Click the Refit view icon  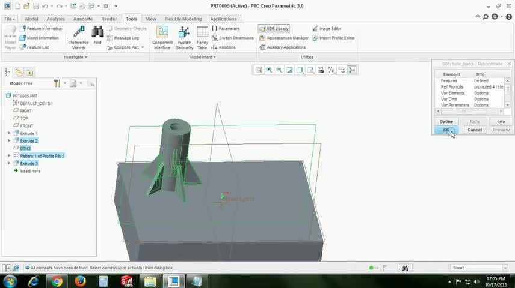tap(259, 70)
